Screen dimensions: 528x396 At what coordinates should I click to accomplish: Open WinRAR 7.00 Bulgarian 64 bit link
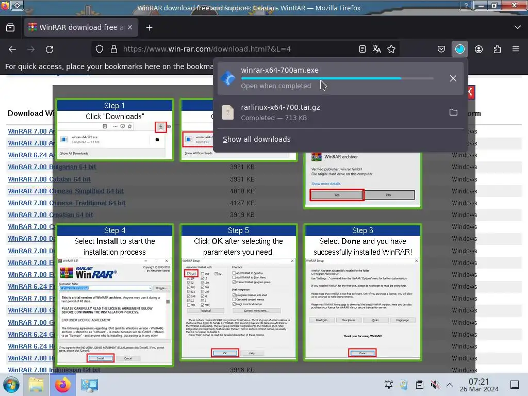coord(52,167)
